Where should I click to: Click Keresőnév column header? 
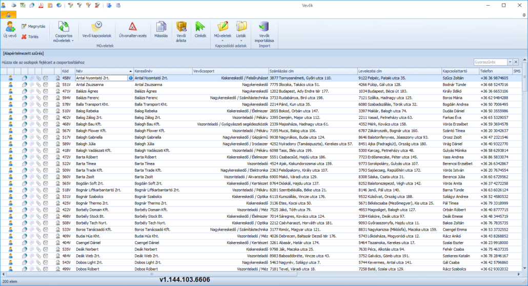click(x=163, y=71)
